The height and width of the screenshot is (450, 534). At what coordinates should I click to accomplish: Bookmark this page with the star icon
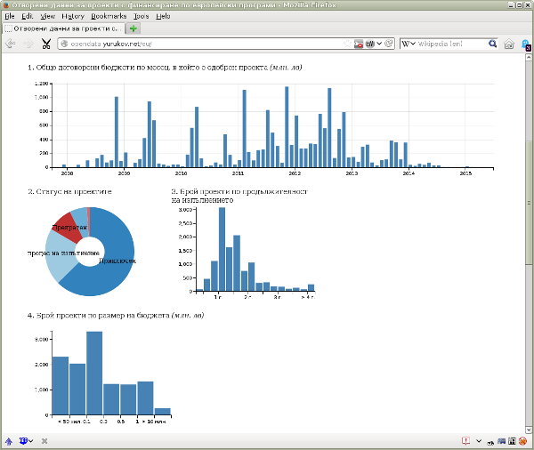[348, 44]
